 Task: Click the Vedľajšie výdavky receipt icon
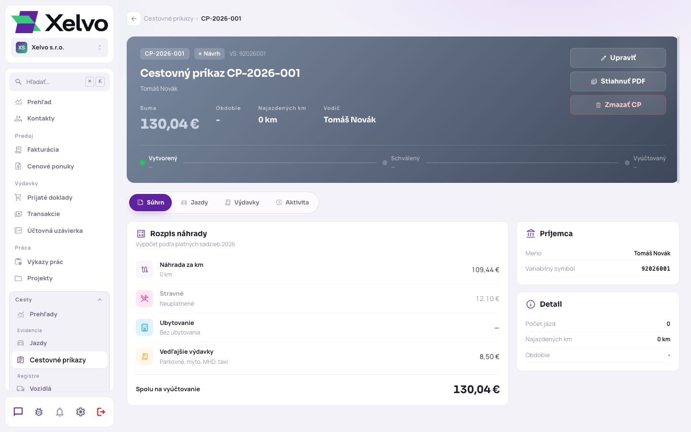(144, 357)
